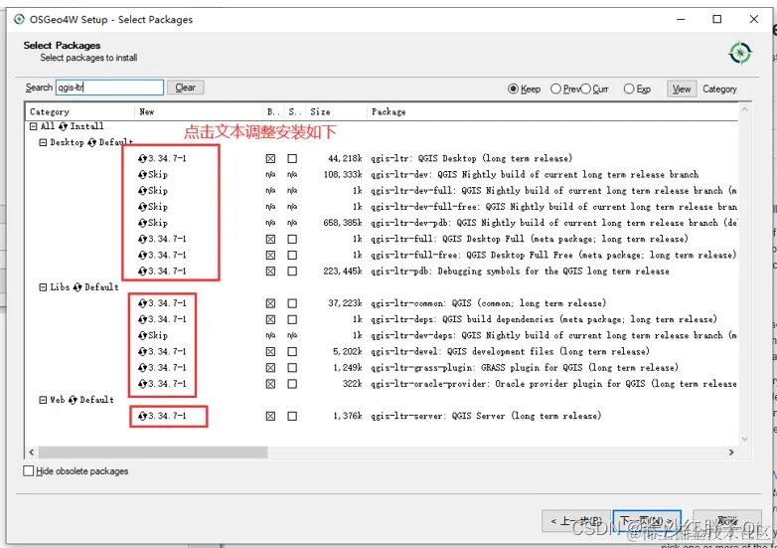Screen dimensions: 777x548
Task: Click the left arrow of horizontal scrollbar
Action: (32, 453)
